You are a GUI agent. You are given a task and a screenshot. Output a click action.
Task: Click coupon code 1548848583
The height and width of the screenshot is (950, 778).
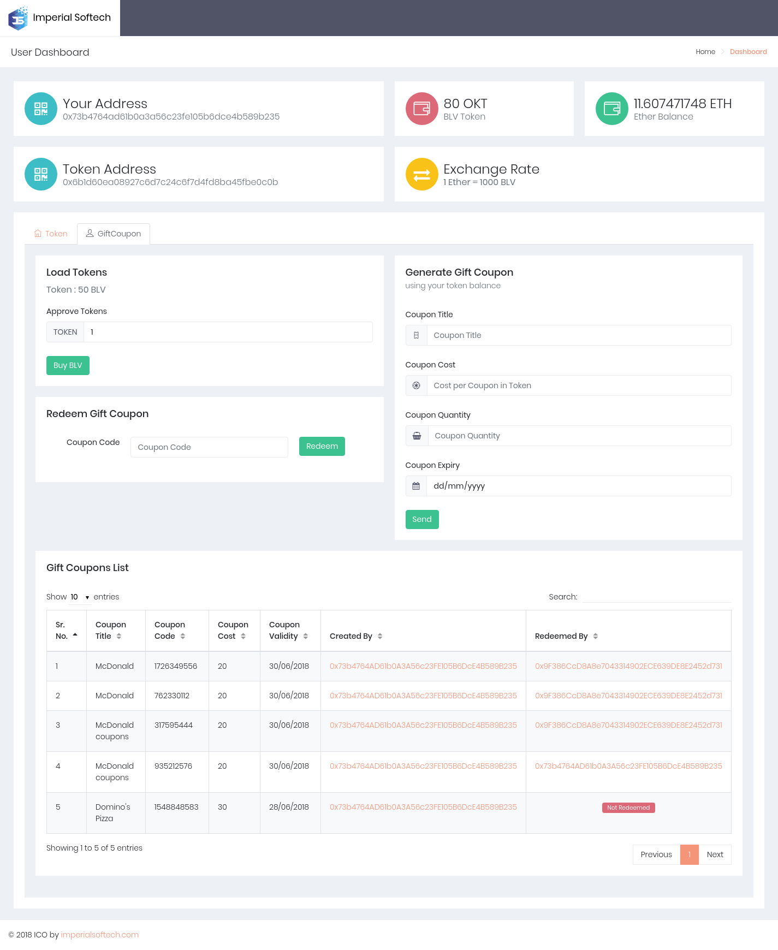(x=176, y=807)
